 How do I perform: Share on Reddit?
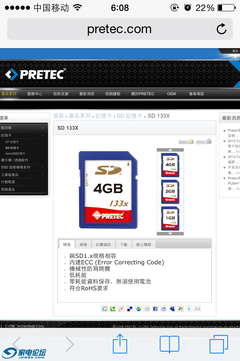pyautogui.click(x=163, y=309)
